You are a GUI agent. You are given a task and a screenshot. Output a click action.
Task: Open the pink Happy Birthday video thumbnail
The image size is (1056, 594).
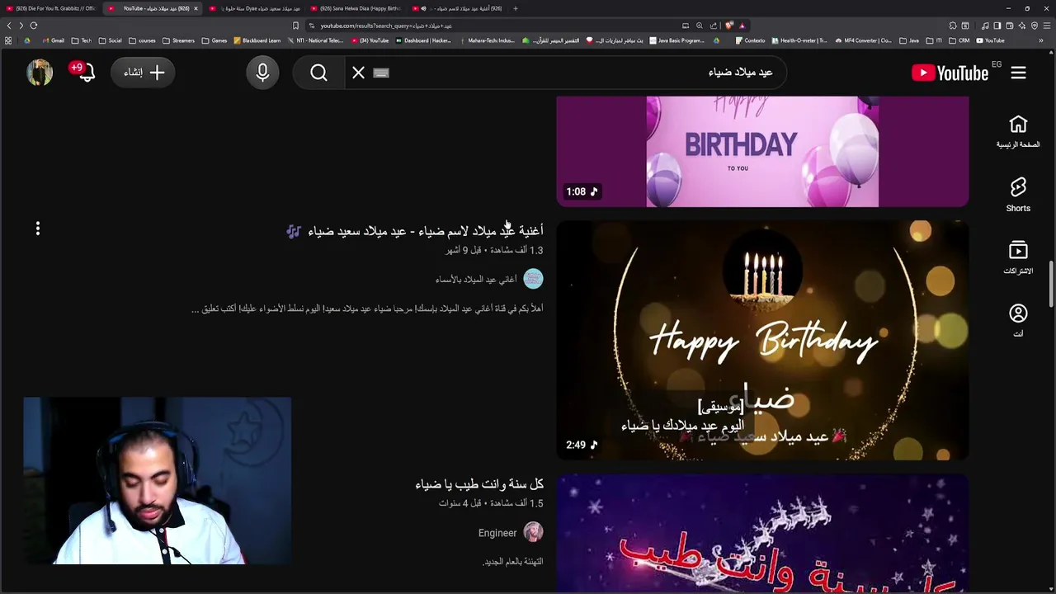click(762, 151)
